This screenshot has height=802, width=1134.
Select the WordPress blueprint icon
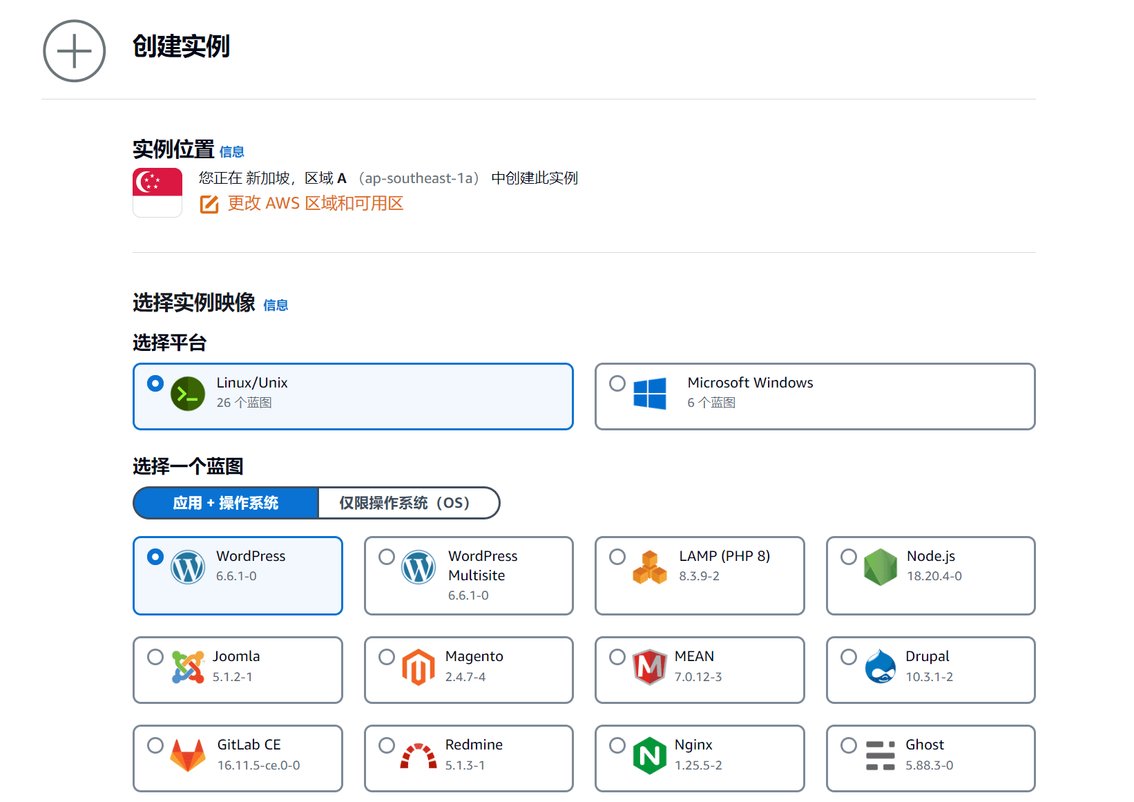[x=185, y=566]
